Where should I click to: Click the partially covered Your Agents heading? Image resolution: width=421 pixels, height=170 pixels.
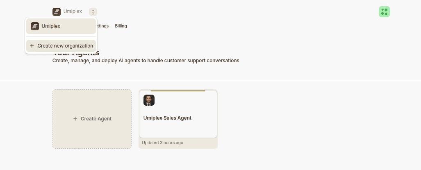click(x=76, y=53)
